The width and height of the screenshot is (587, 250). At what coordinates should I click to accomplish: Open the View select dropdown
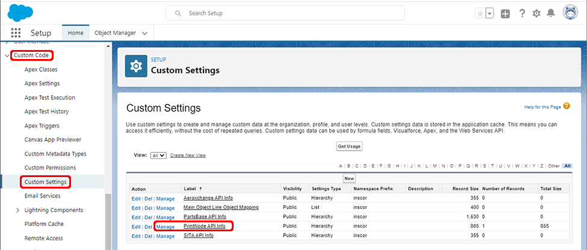pos(158,155)
